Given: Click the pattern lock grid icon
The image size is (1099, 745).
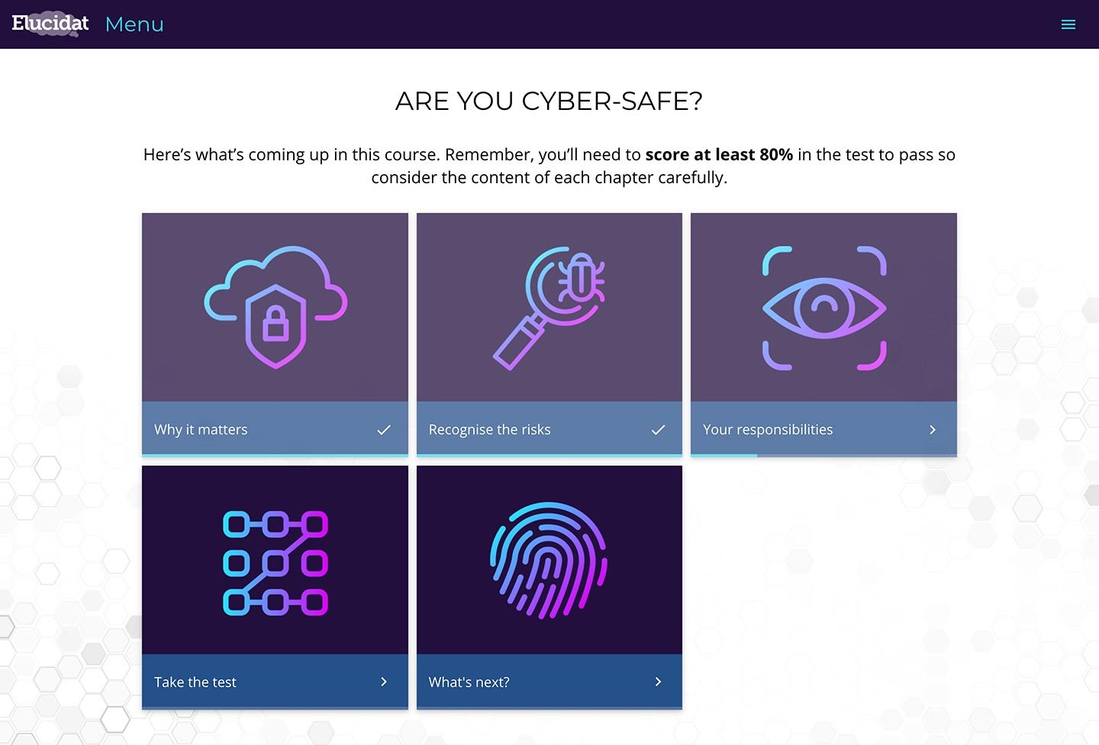Looking at the screenshot, I should pos(276,563).
